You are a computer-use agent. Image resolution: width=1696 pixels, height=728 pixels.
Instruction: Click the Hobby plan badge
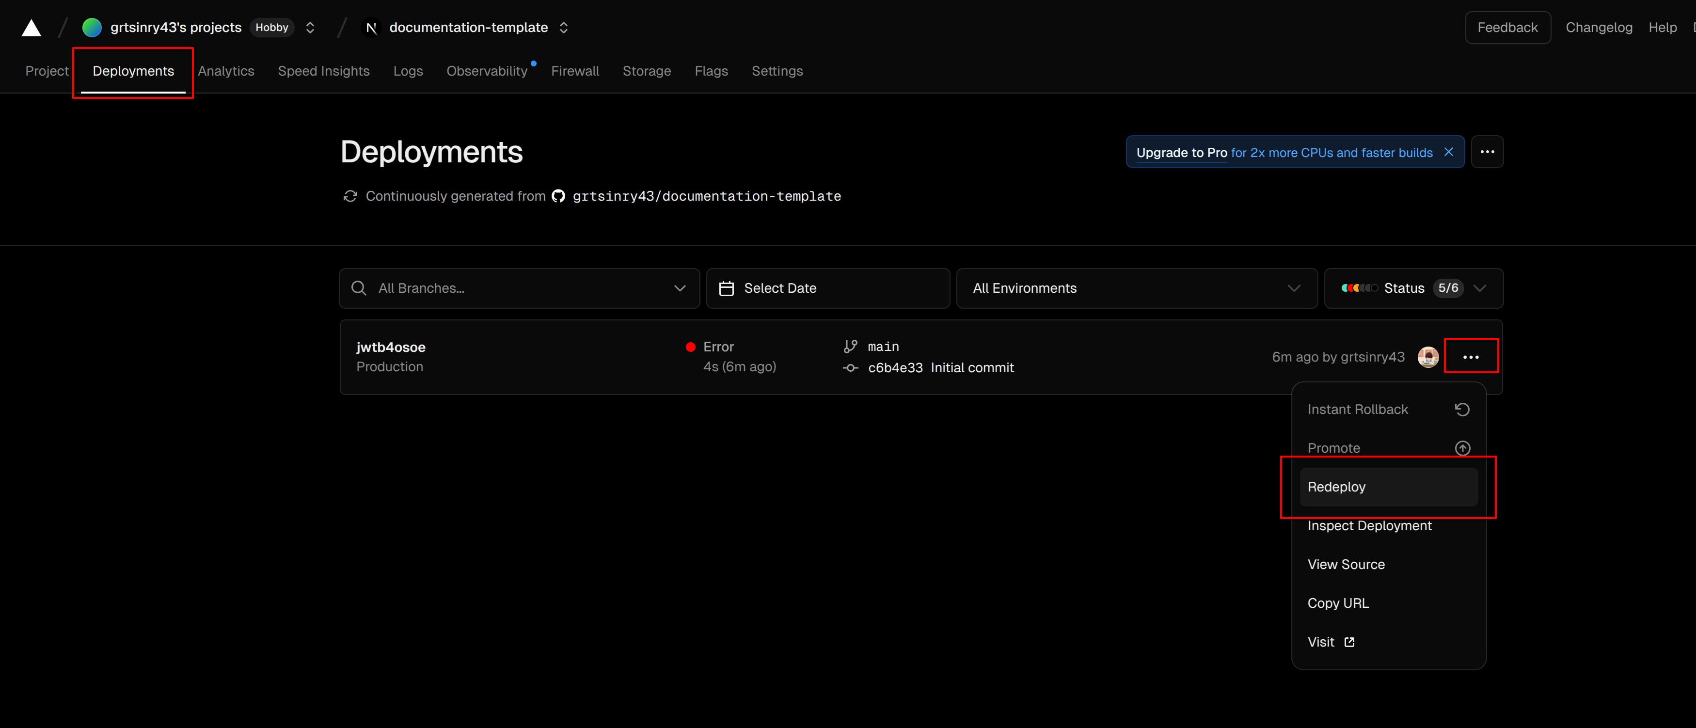pyautogui.click(x=272, y=28)
